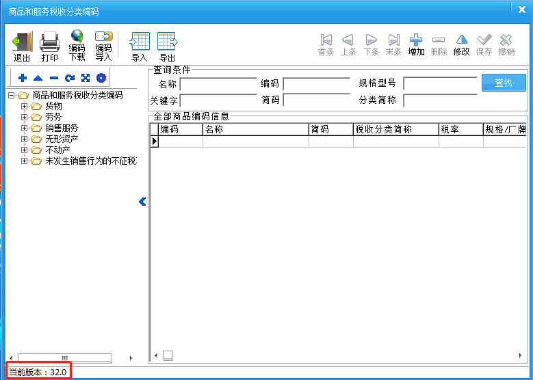Focus the 关键字 input field
This screenshot has width=533, height=380.
pos(218,100)
